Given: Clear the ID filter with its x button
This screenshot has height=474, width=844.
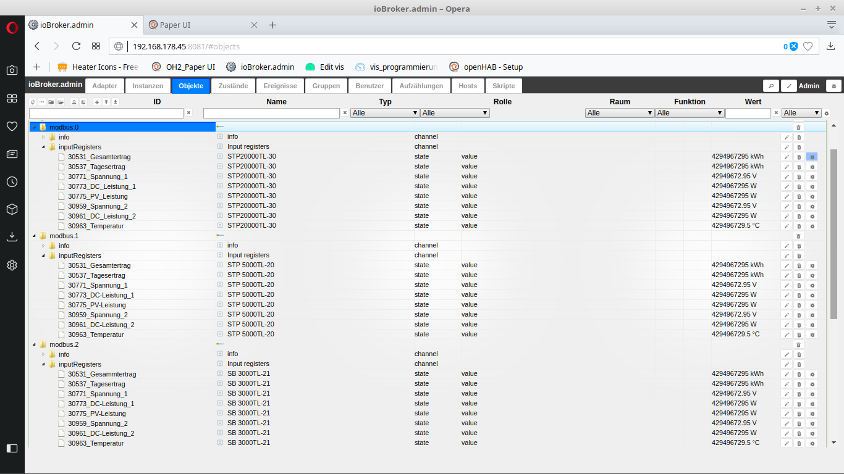Looking at the screenshot, I should pyautogui.click(x=189, y=113).
